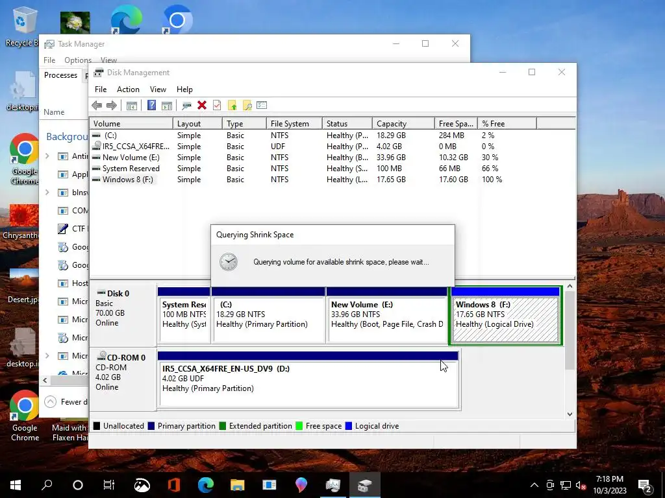Sort by the Status column header
This screenshot has width=665, height=498.
click(347, 124)
